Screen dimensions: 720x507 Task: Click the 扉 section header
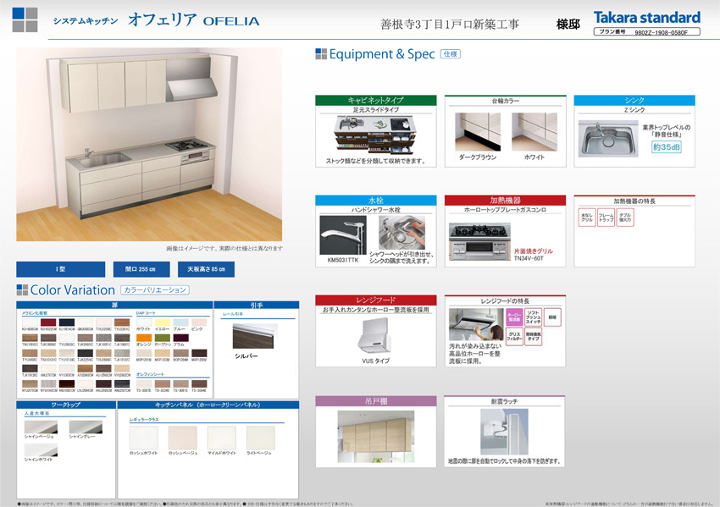click(x=114, y=305)
